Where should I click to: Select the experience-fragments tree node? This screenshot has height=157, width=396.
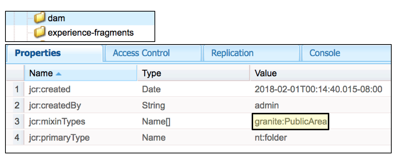(91, 33)
